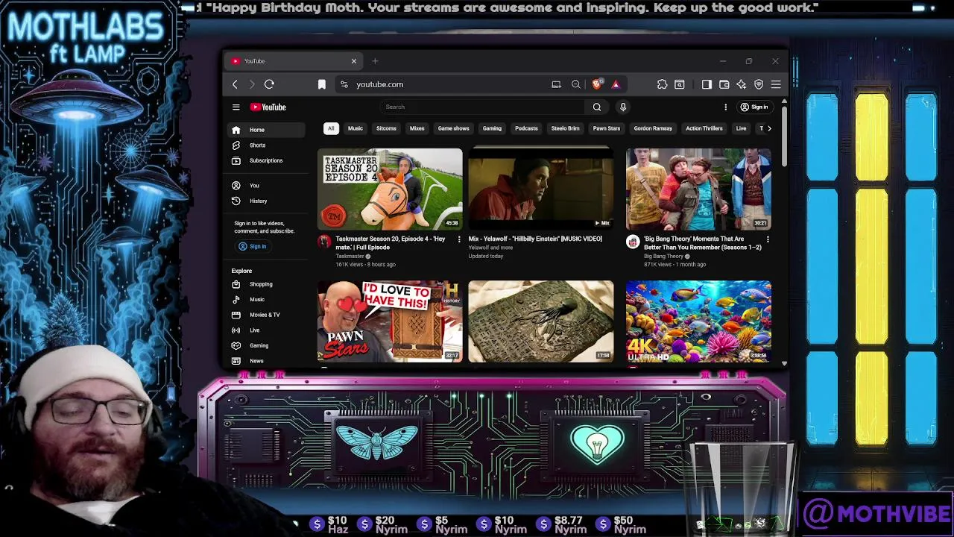Select the Gaming filter chip
Screen dimensions: 954x537
pos(492,128)
